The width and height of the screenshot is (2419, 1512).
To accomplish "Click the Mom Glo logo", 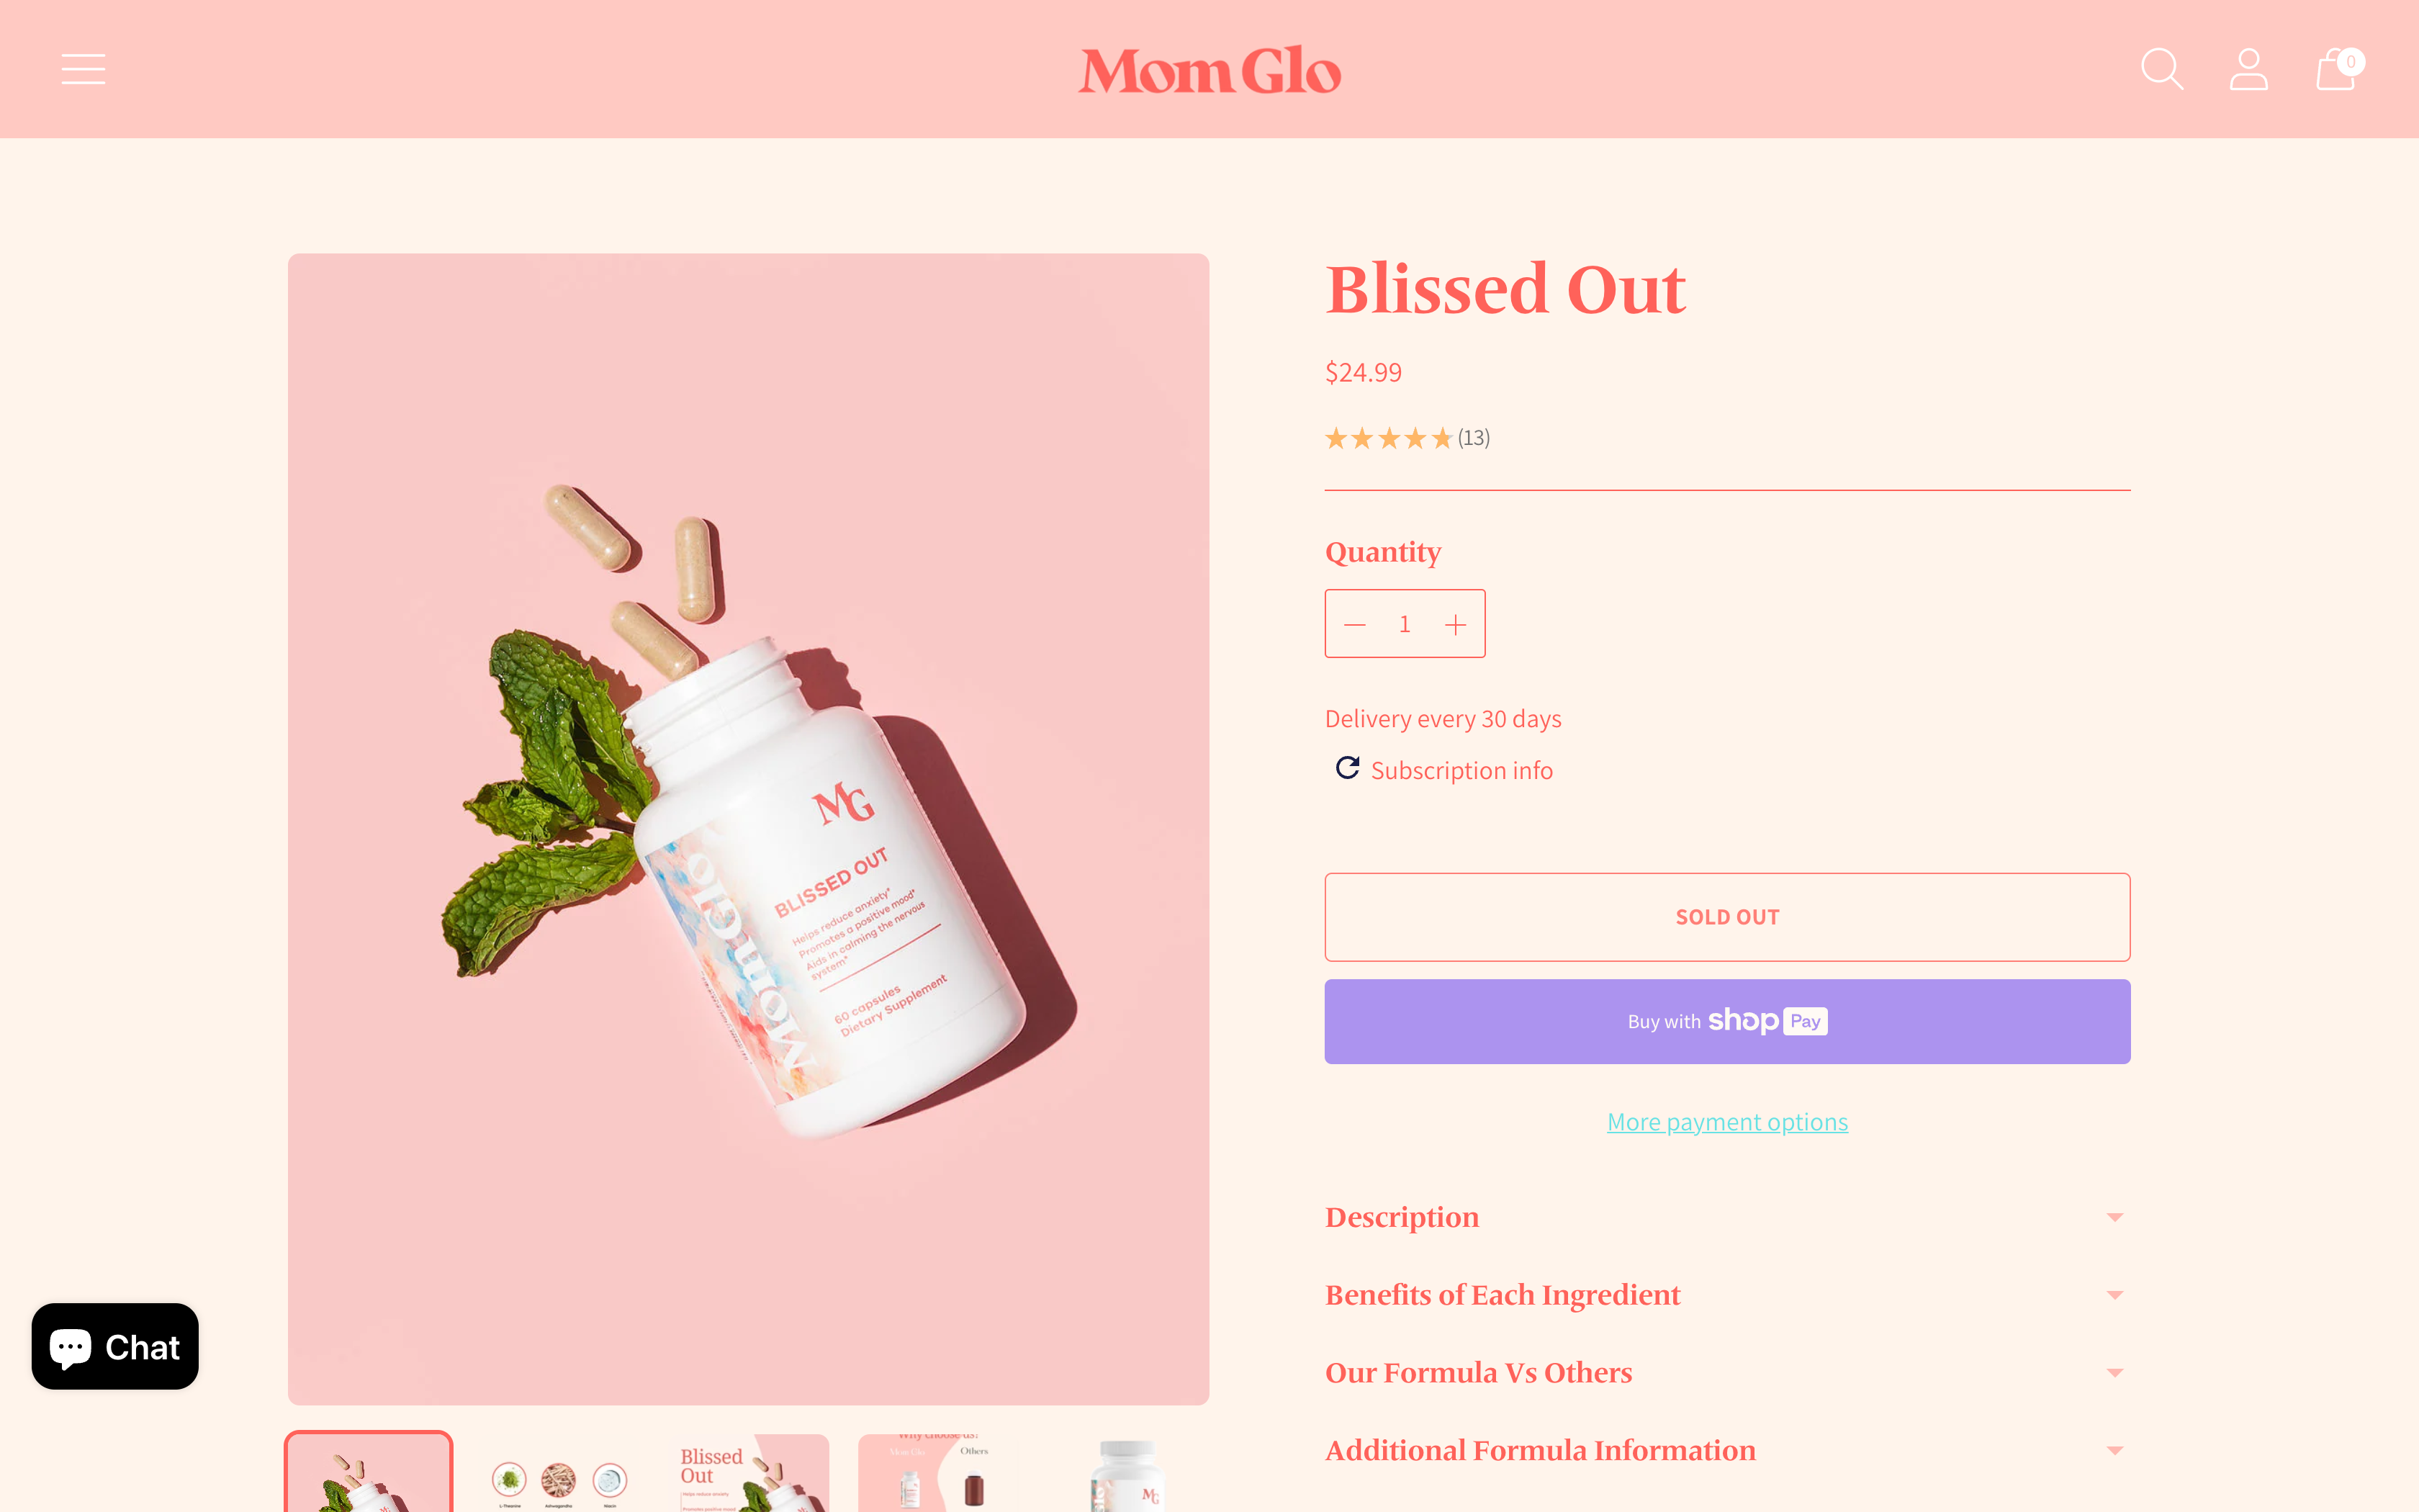I will pos(1209,70).
